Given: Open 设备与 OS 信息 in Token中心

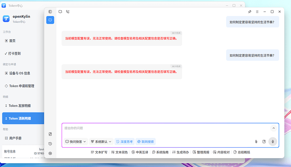Looking at the screenshot, I should coord(23,73).
